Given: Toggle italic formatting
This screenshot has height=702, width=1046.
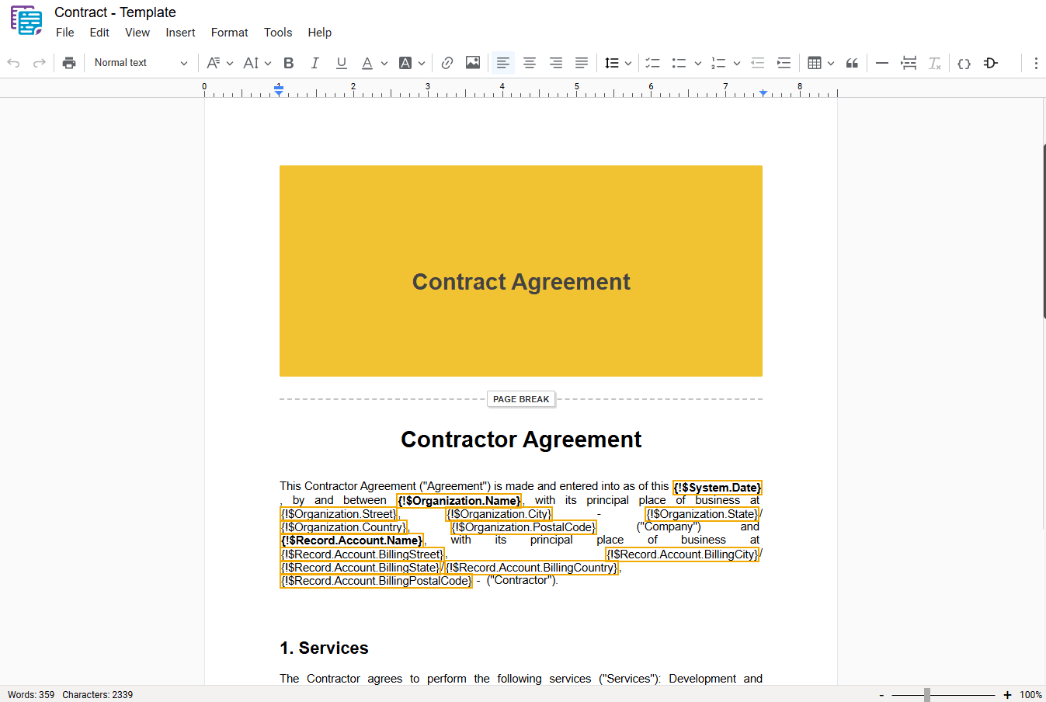Looking at the screenshot, I should (315, 63).
